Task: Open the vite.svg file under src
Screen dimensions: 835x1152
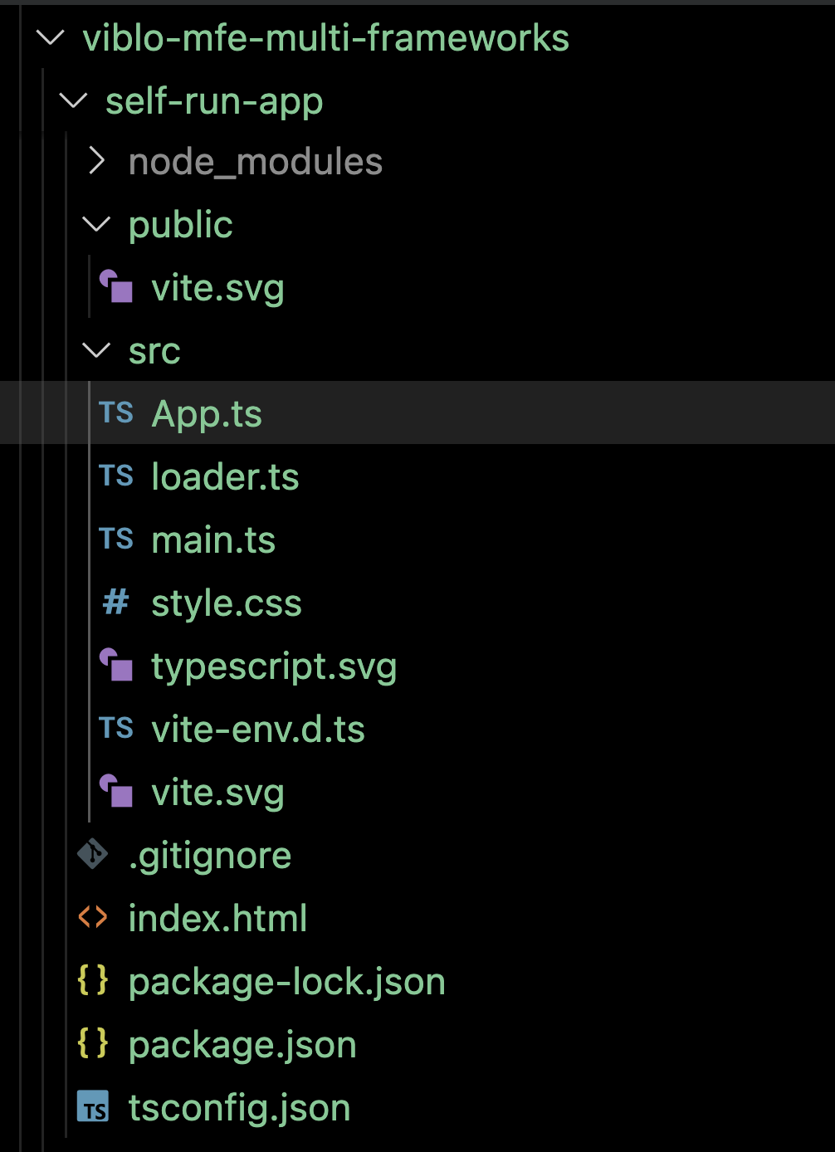Action: [217, 793]
